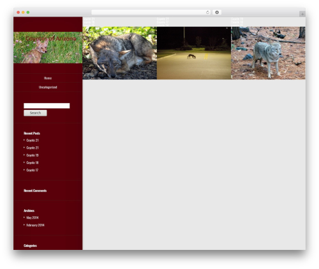Image resolution: width=319 pixels, height=269 pixels.
Task: Open the Coyote 19 recent post
Action: tap(33, 155)
